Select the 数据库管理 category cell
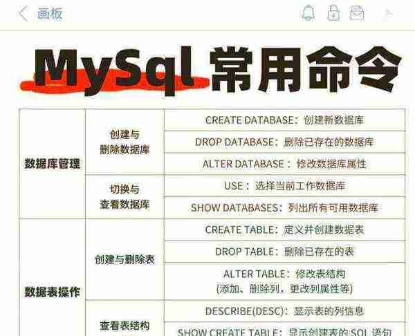 pos(53,163)
